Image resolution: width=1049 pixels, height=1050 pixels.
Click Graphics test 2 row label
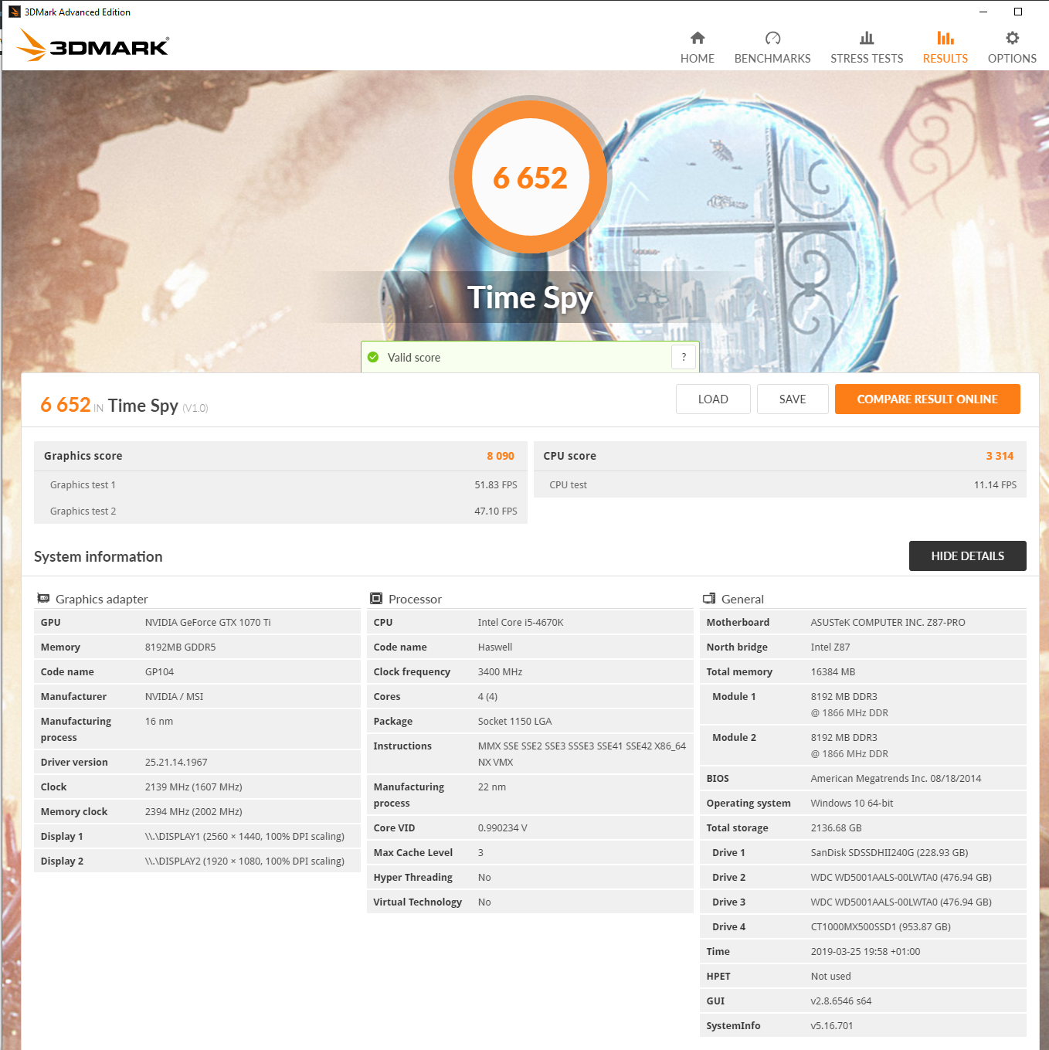point(83,511)
